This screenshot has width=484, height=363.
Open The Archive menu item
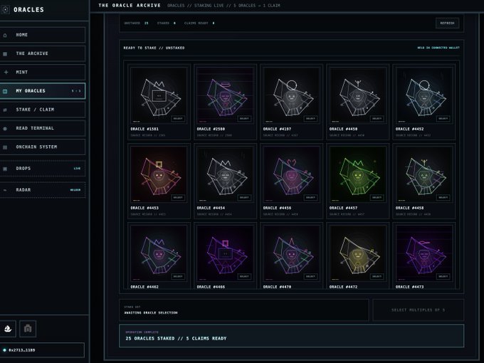(x=43, y=53)
